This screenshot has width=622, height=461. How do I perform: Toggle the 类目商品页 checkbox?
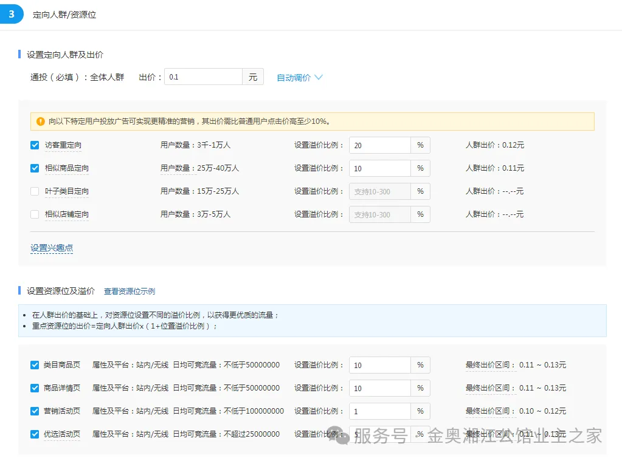35,365
